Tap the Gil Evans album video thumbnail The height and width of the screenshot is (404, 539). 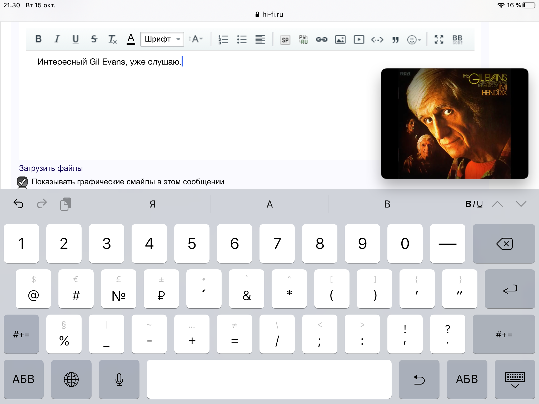click(455, 124)
